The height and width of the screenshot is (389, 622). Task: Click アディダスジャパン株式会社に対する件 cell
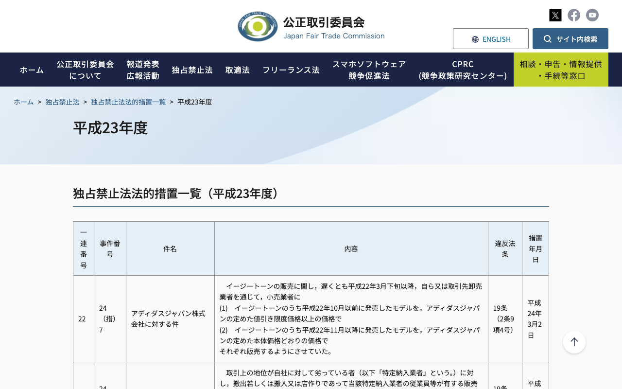[170, 319]
